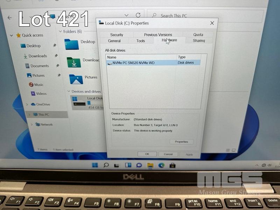The height and width of the screenshot is (210, 280).
Task: Open the Previous Versions tab
Action: tap(158, 35)
